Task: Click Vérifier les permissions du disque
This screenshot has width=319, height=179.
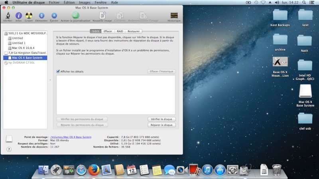Action: pyautogui.click(x=82, y=119)
